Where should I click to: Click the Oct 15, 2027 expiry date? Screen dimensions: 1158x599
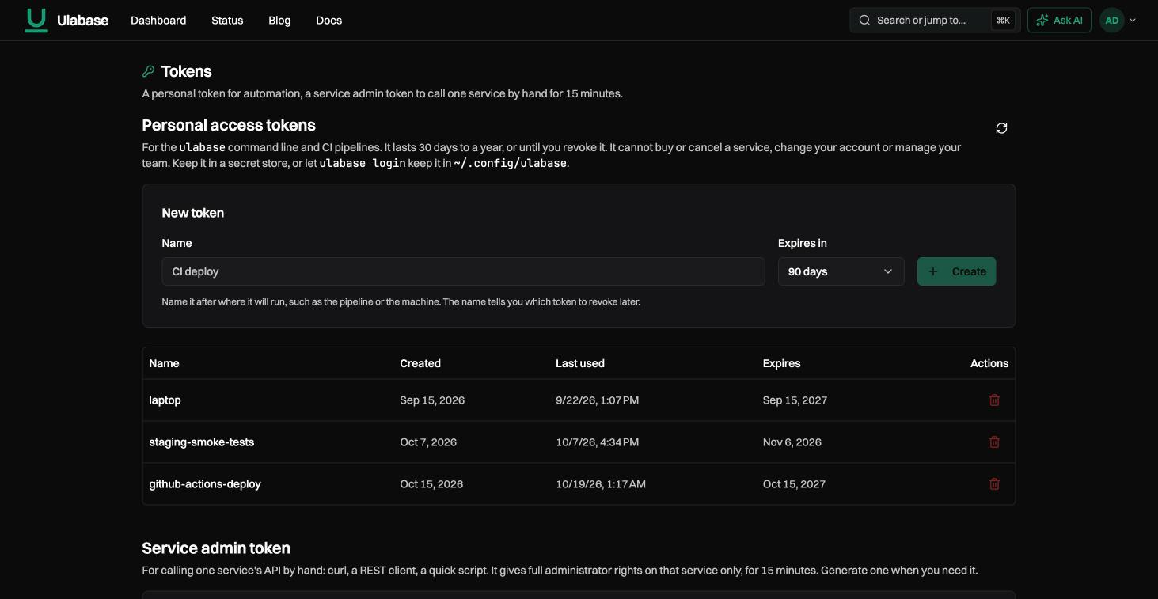[x=794, y=484]
